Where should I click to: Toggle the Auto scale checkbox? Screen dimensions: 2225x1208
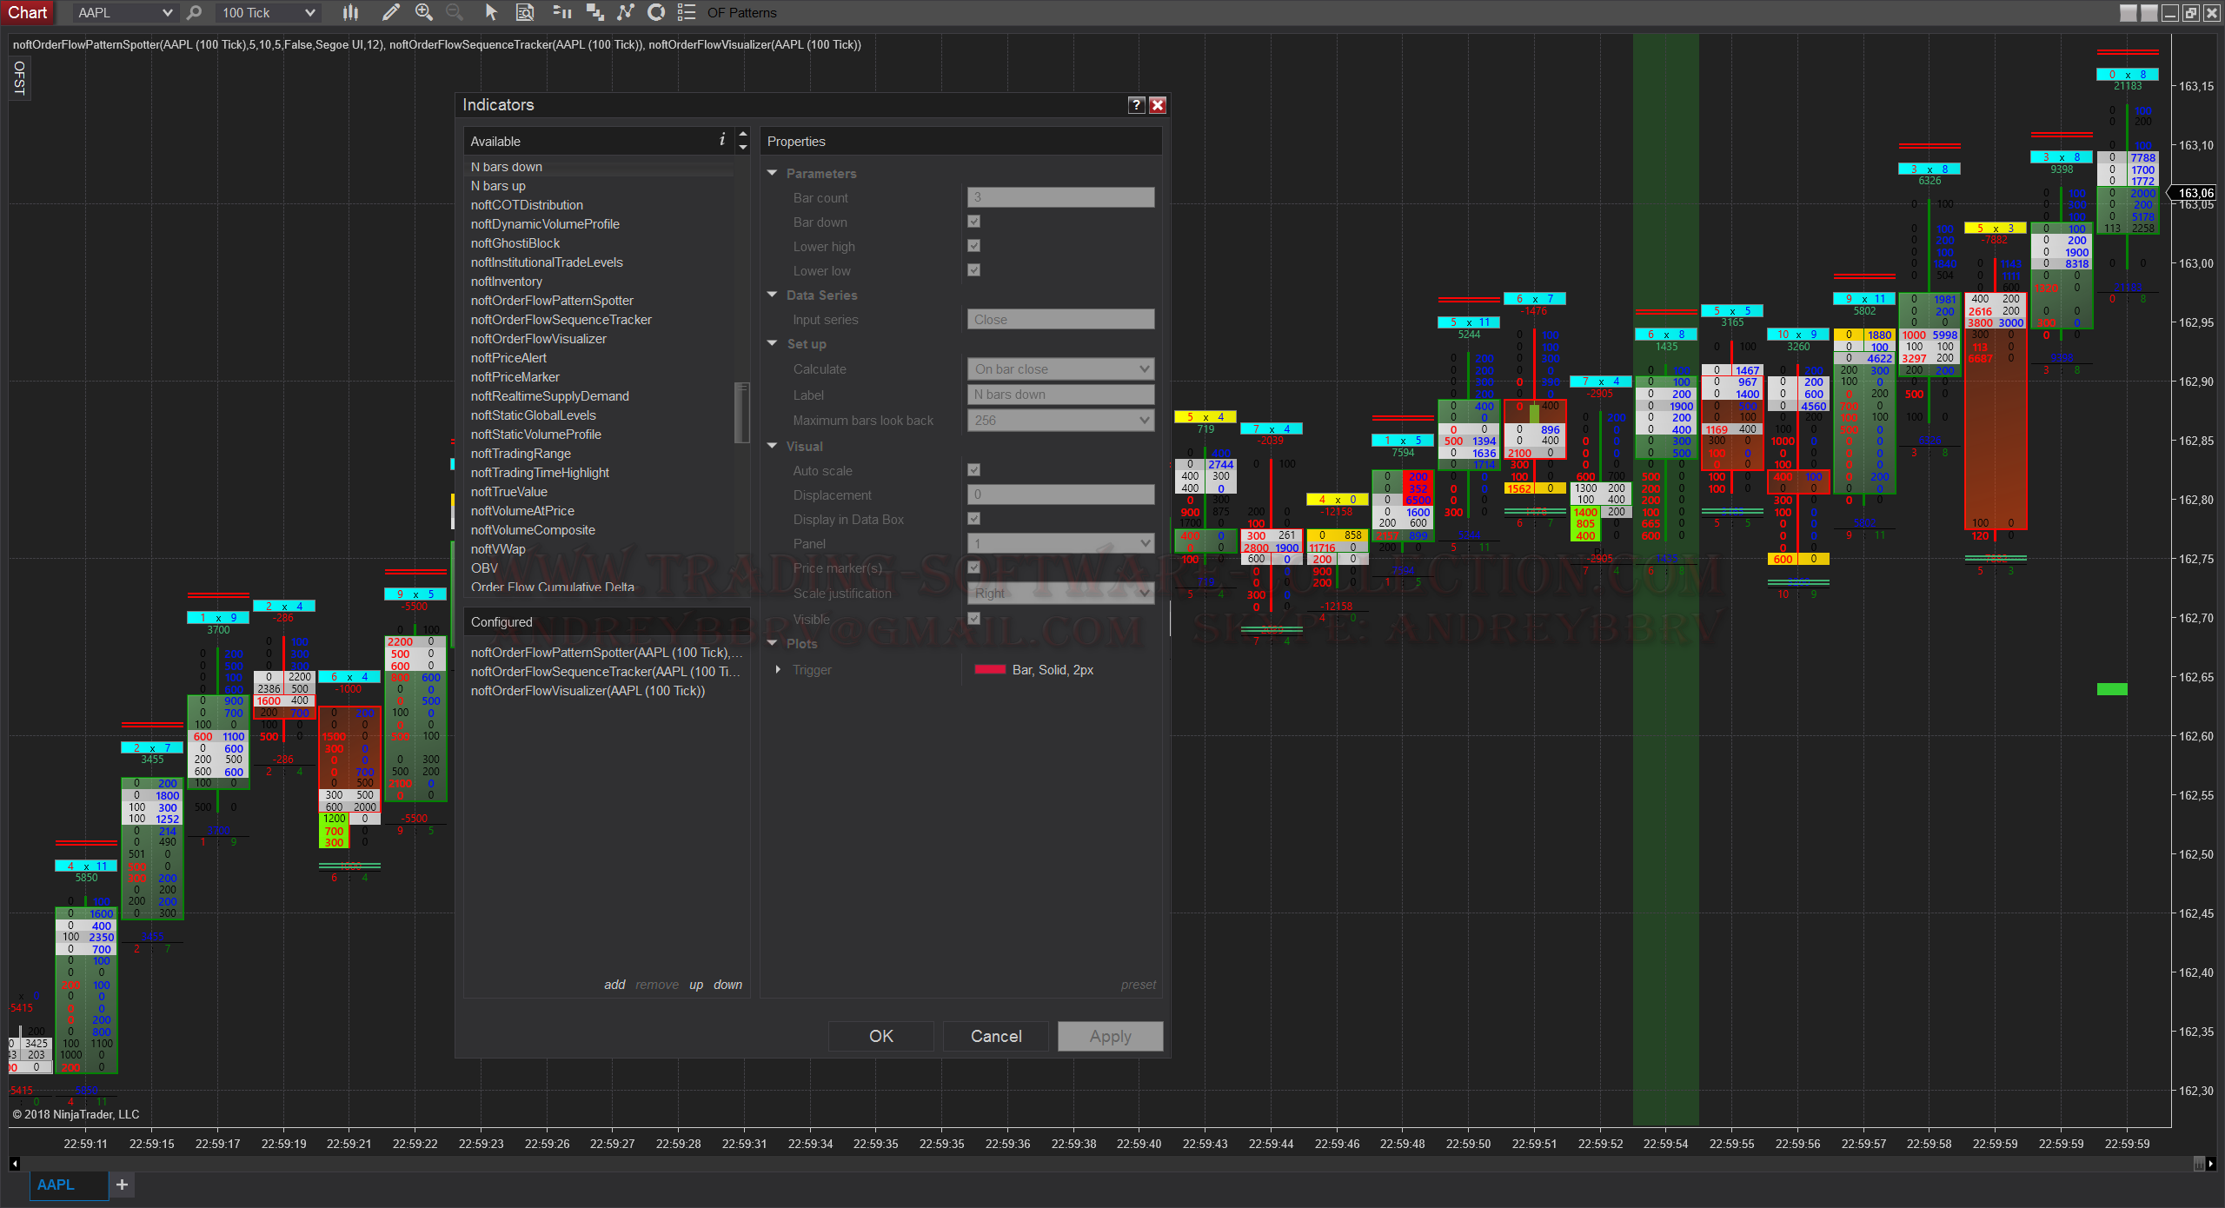973,470
